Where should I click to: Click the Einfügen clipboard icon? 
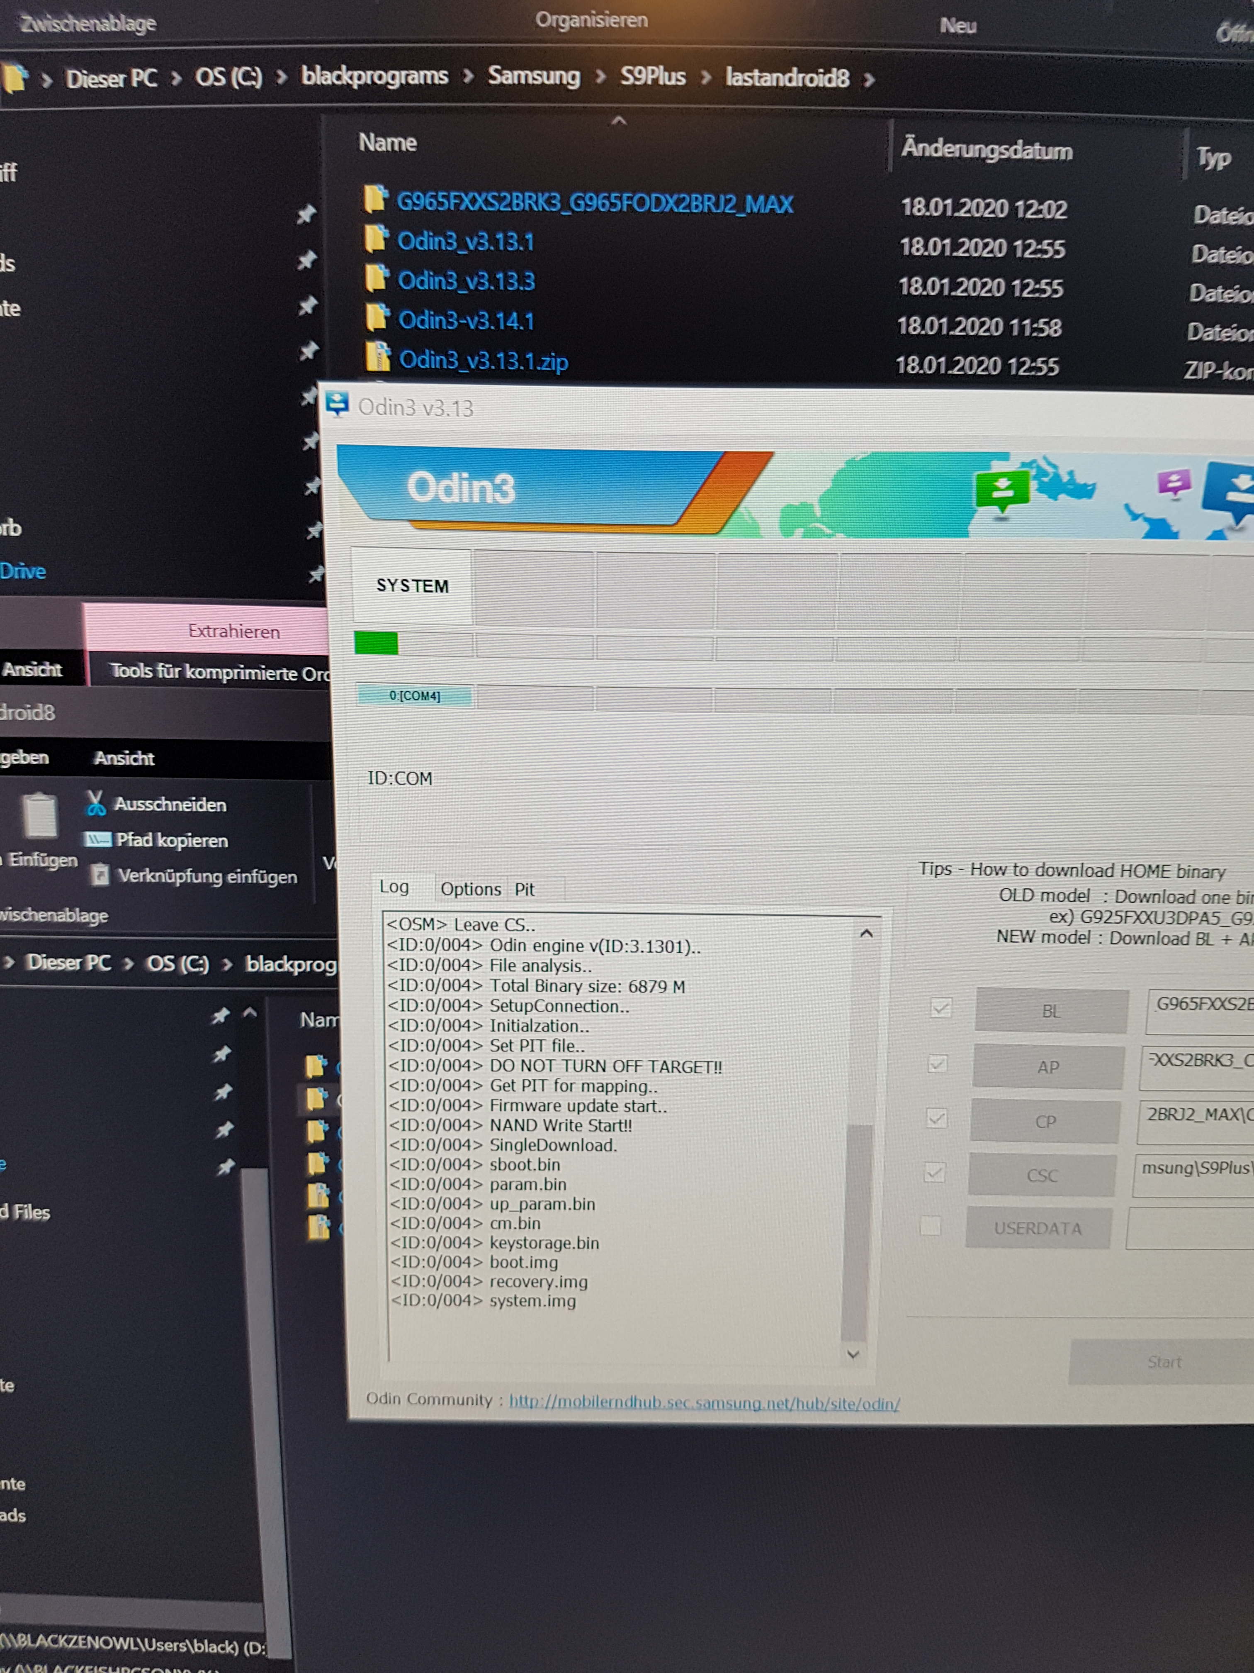tap(39, 816)
